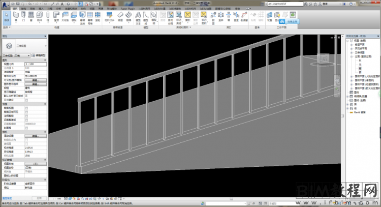The width and height of the screenshot is (381, 207).
Task: Open the Fuzor Plugin ribbon tab
Action: click(128, 9)
